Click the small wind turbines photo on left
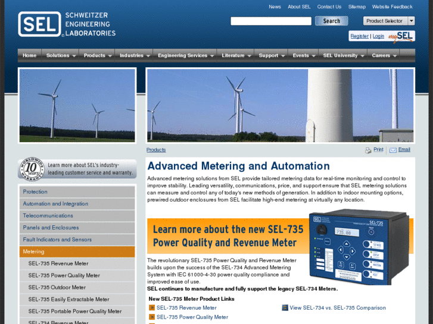The width and height of the screenshot is (433, 324). 77,105
